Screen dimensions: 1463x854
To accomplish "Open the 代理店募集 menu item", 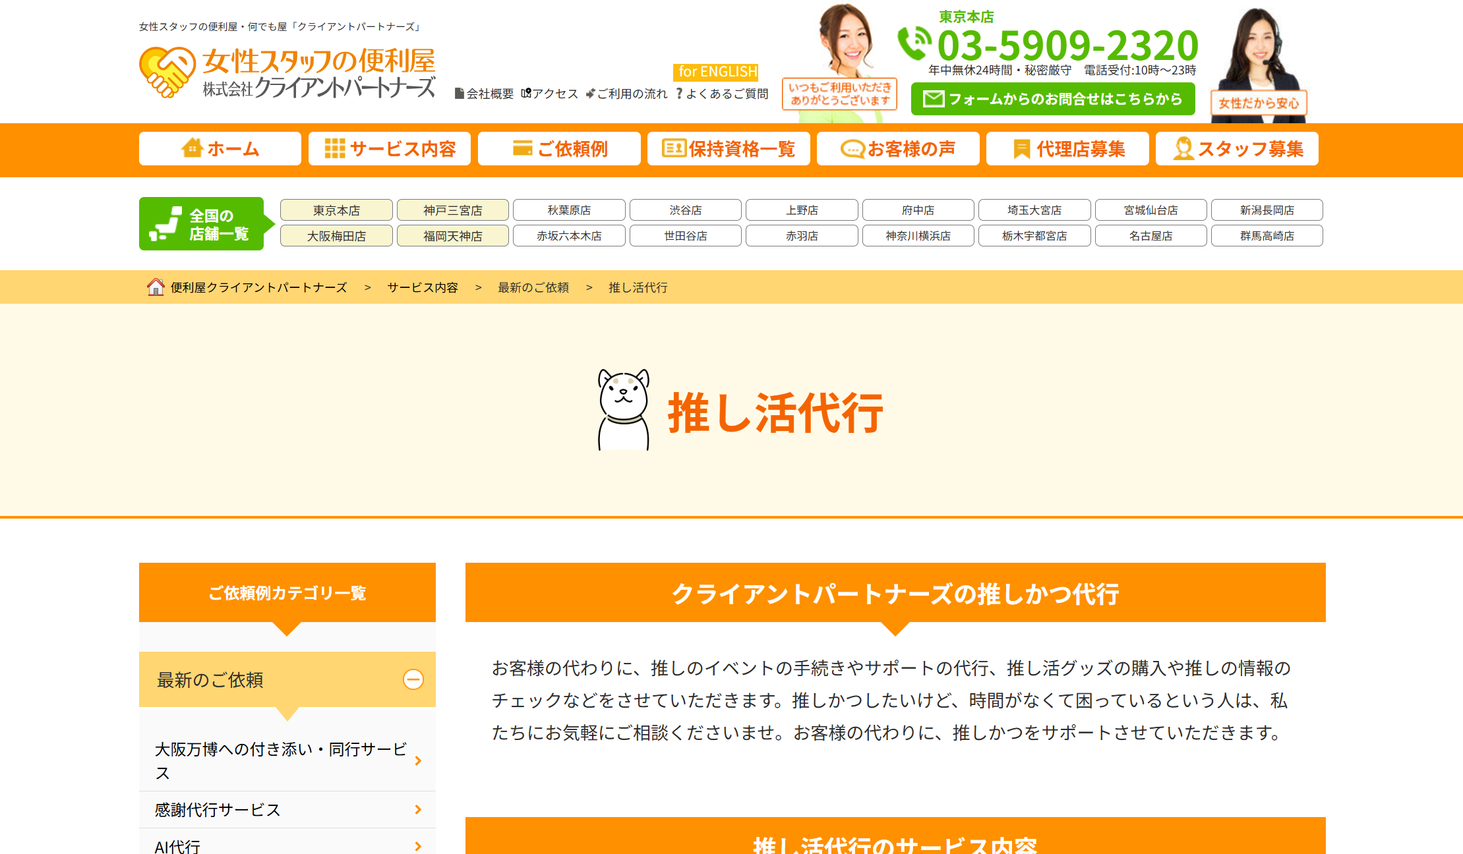I will click(1067, 148).
